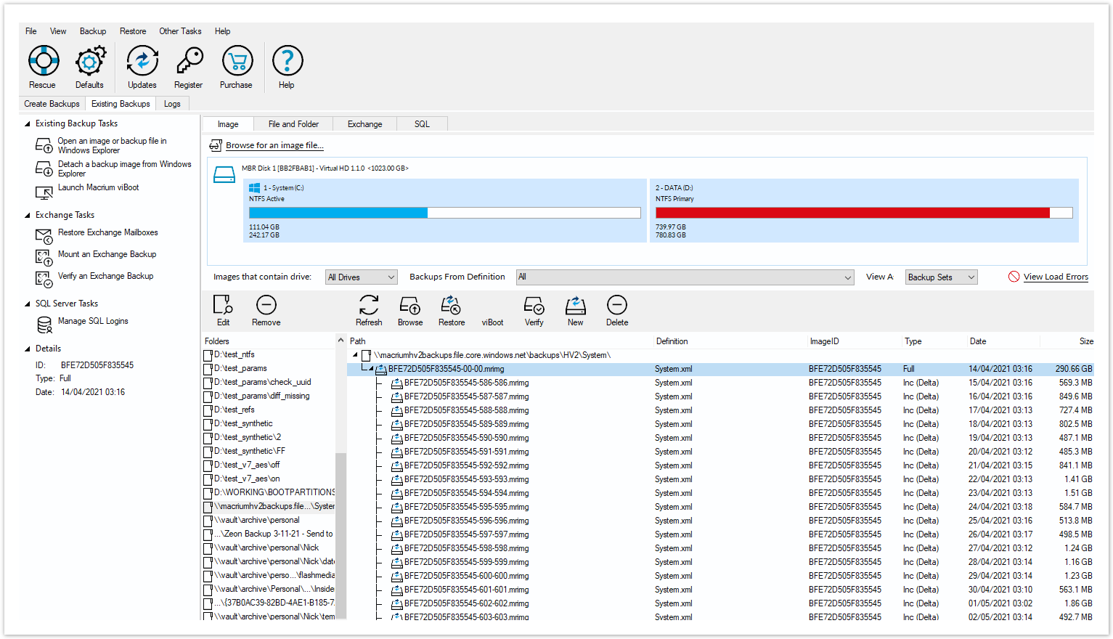Click the Remove folder icon
The image size is (1113, 639).
coord(266,305)
